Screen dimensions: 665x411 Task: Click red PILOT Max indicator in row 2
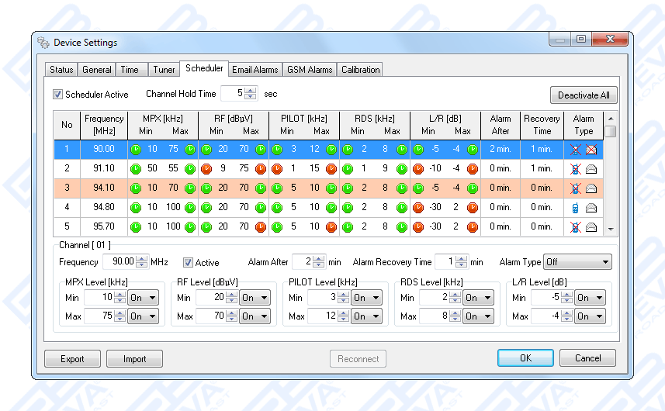pyautogui.click(x=331, y=168)
